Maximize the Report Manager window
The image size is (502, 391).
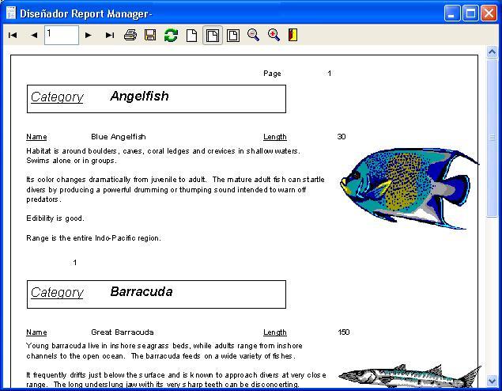470,13
